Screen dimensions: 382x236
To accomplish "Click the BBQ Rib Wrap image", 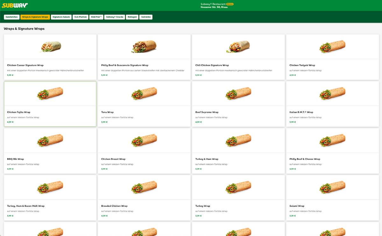I will click(x=50, y=140).
